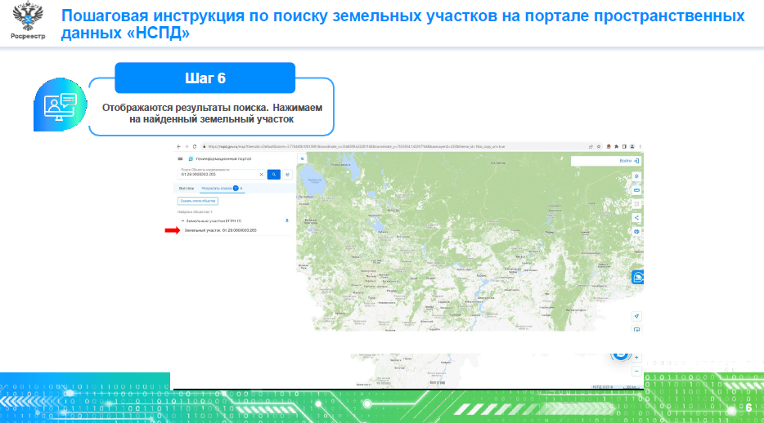Click the share page icon in address bar
This screenshot has width=764, height=423.
click(591, 146)
